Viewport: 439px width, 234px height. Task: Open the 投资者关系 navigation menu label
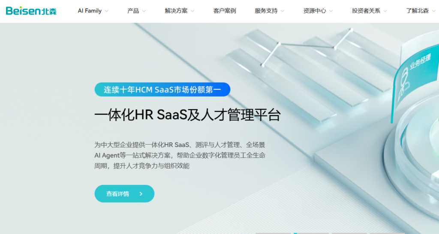tap(366, 11)
